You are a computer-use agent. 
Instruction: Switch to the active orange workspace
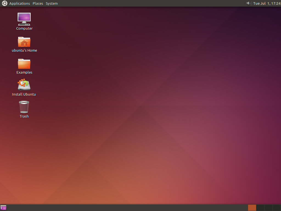coord(252,208)
